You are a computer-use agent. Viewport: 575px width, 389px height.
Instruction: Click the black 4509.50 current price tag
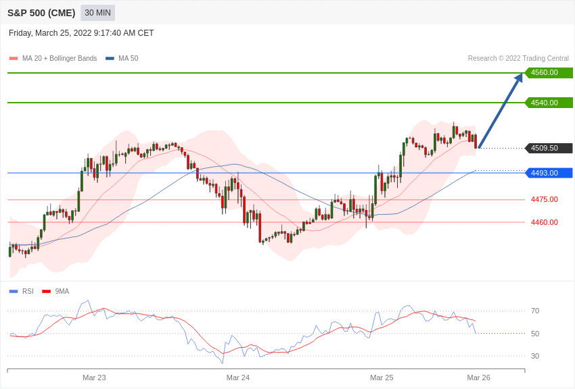click(549, 148)
